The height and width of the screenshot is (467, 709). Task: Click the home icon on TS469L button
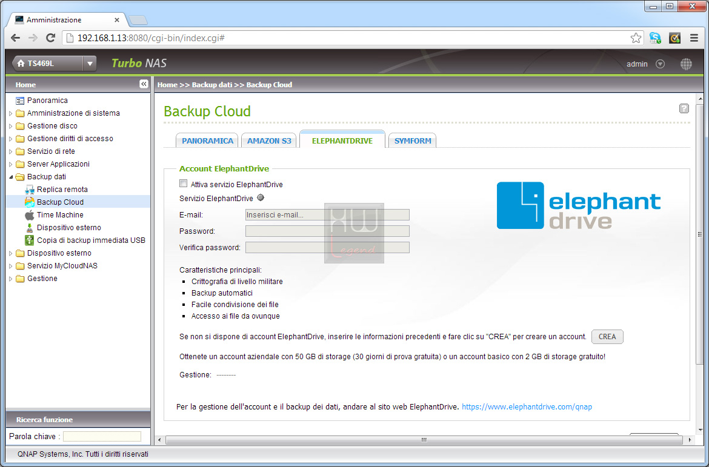point(21,64)
